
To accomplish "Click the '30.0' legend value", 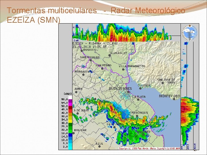I will [x=65, y=123].
